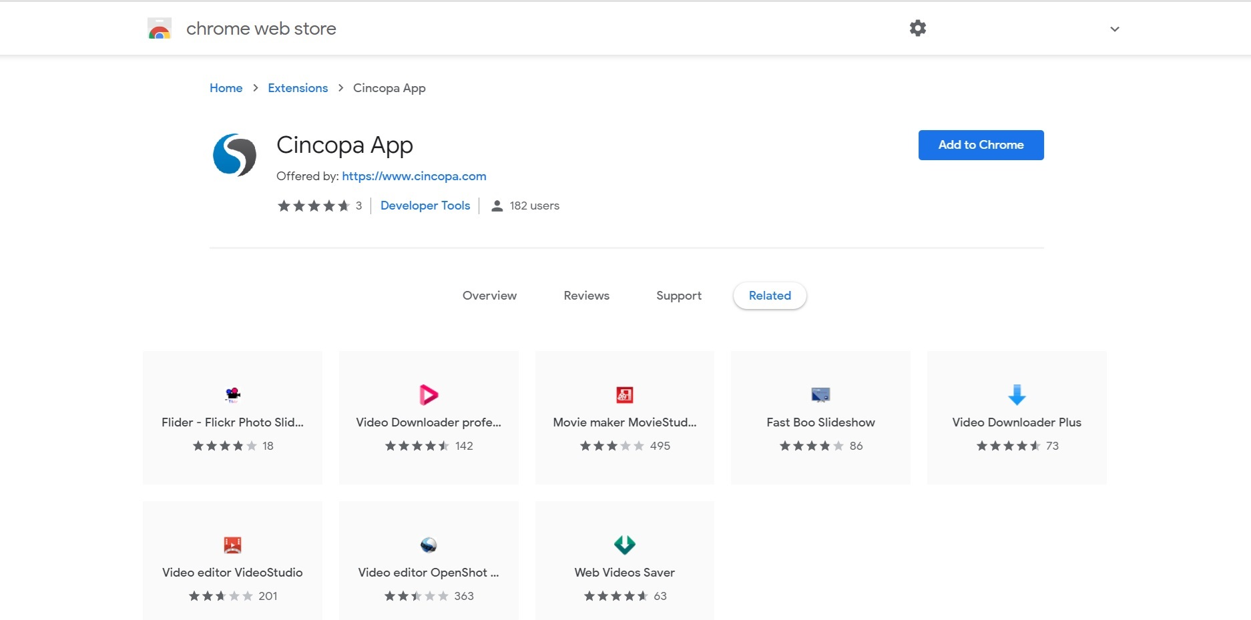Click the blue arrow Video Downloader Plus icon

(x=1016, y=394)
